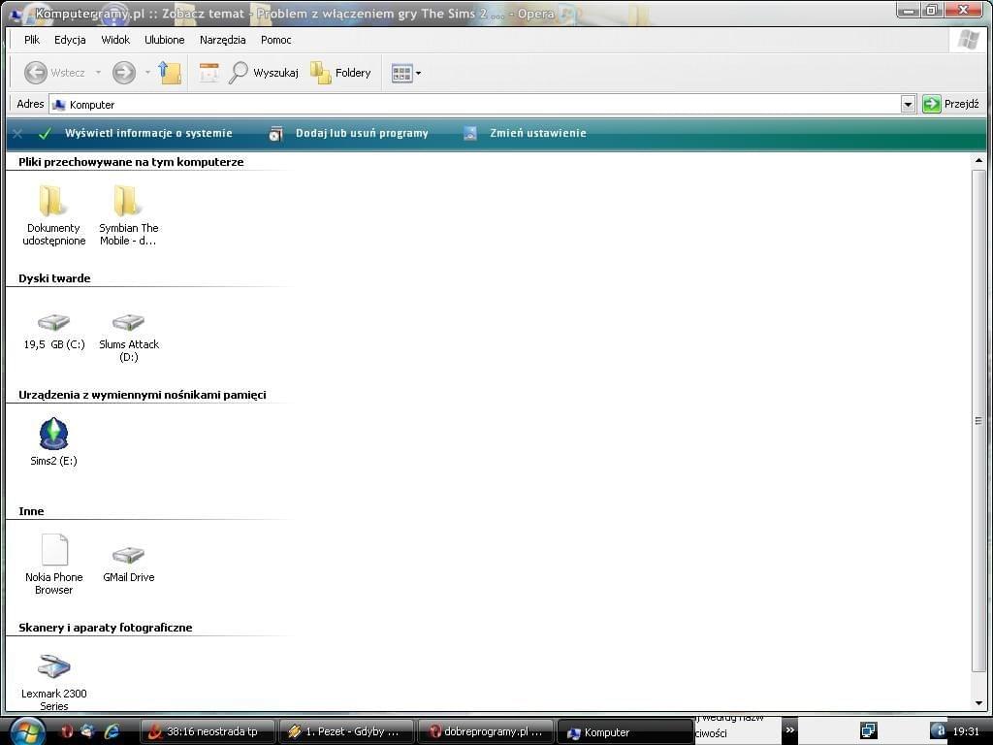Open the Edycja menu
Viewport: 993px width, 745px height.
point(70,40)
